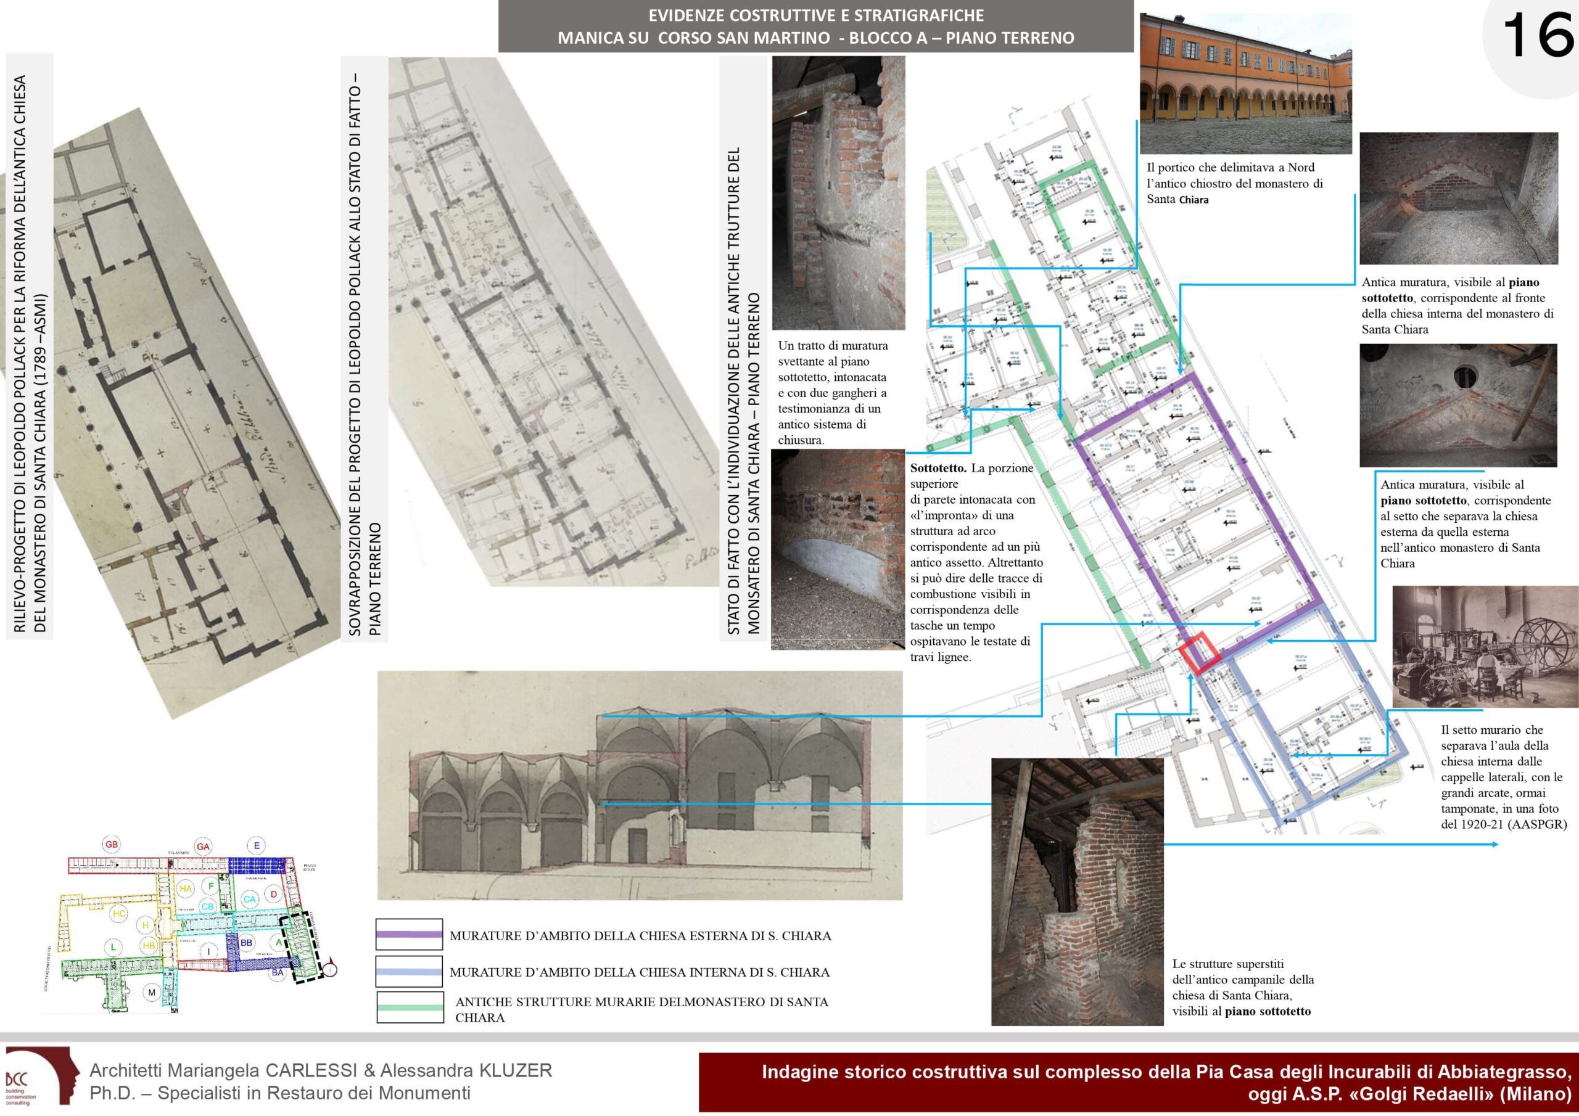Click the yellow HC block marker
This screenshot has height=1116, width=1579.
pyautogui.click(x=119, y=914)
